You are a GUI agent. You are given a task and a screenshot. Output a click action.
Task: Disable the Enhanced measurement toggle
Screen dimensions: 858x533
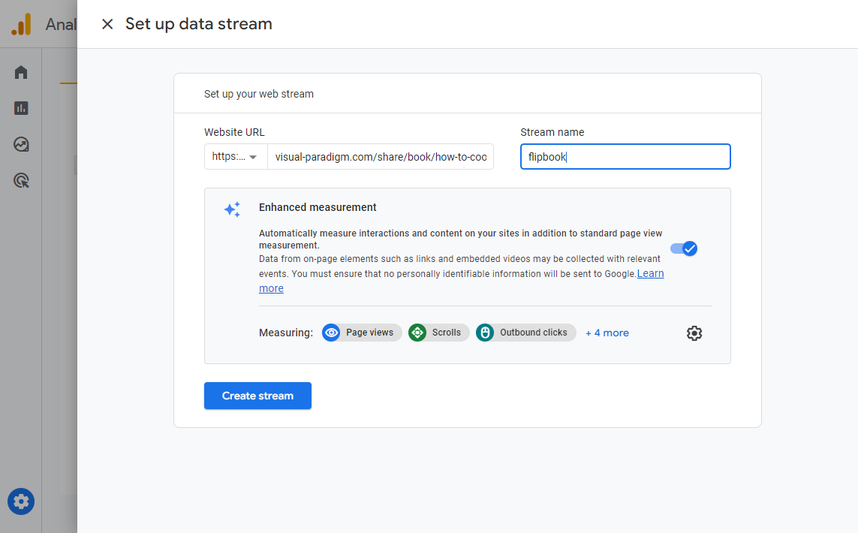[x=684, y=248]
